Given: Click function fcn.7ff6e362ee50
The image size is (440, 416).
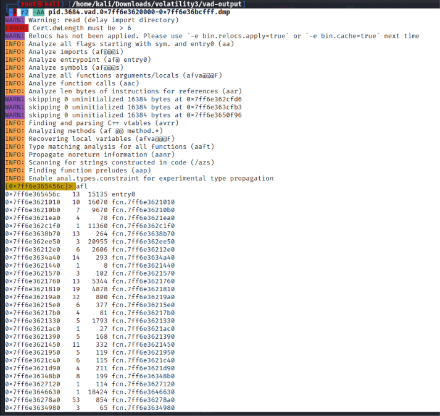Looking at the screenshot, I should [x=143, y=242].
